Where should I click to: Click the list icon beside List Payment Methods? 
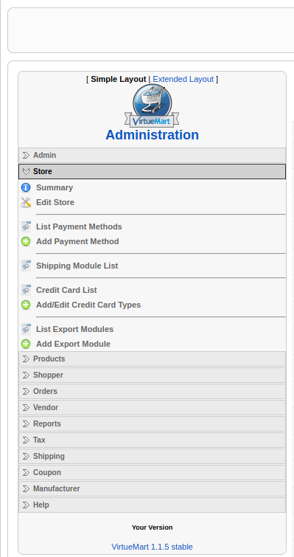pyautogui.click(x=26, y=226)
